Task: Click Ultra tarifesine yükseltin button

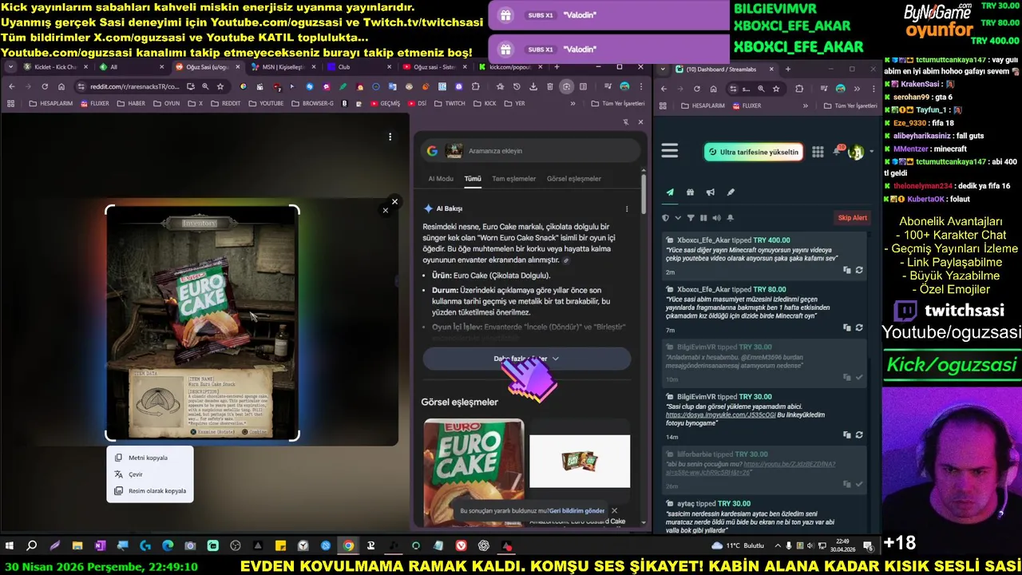Action: [754, 152]
